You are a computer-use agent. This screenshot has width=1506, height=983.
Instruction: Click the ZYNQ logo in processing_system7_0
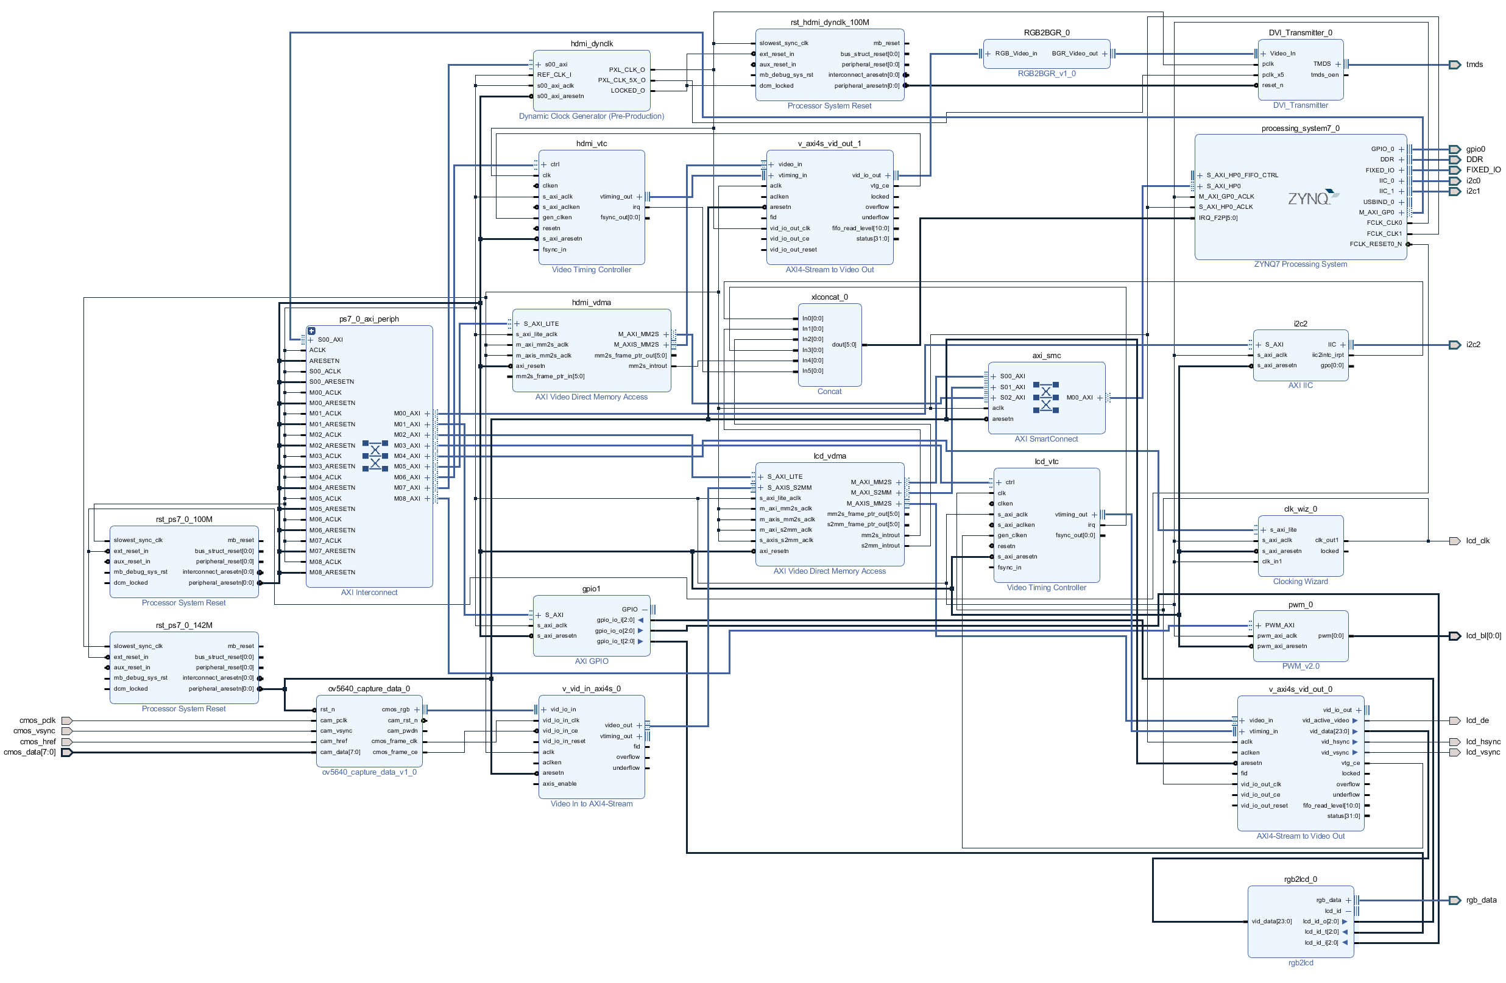tap(1313, 199)
